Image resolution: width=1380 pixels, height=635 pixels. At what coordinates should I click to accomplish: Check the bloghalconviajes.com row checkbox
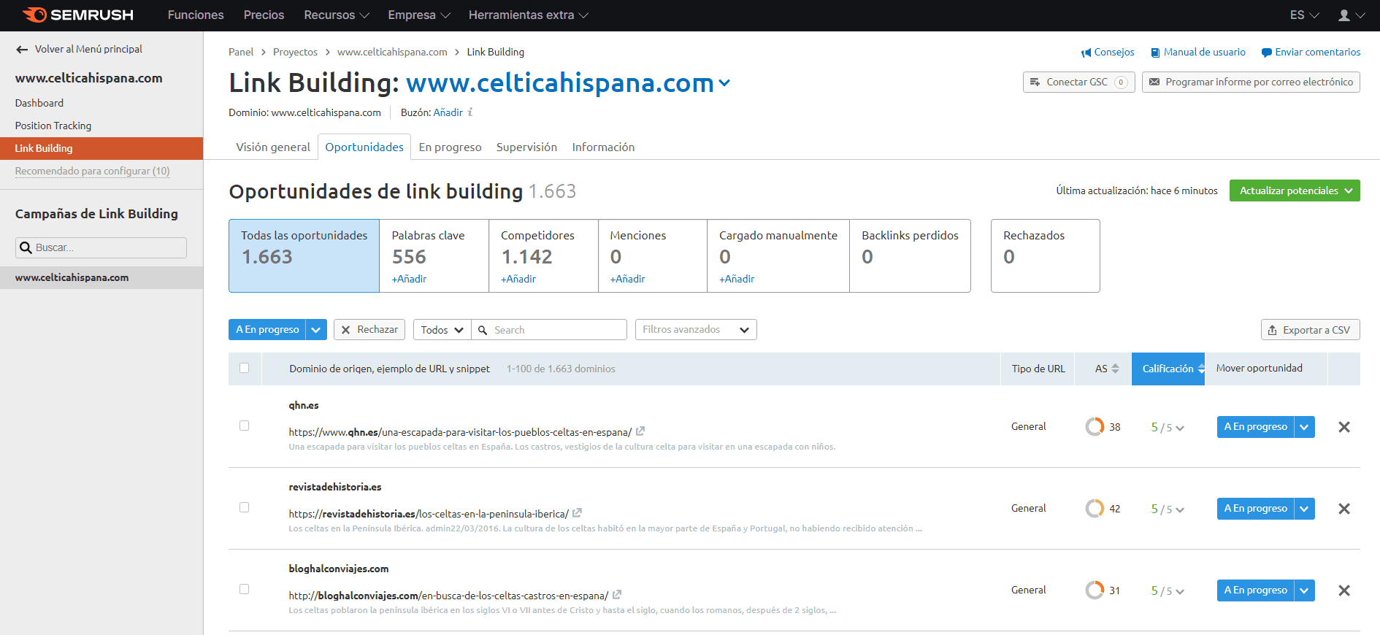point(245,589)
